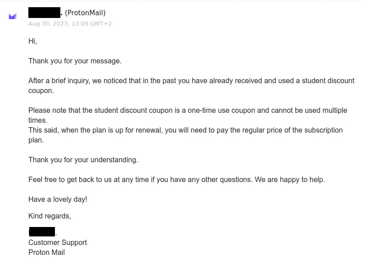Screen dimensions: 381x267
Task: Click "Customer Support" in the signature
Action: (x=57, y=243)
